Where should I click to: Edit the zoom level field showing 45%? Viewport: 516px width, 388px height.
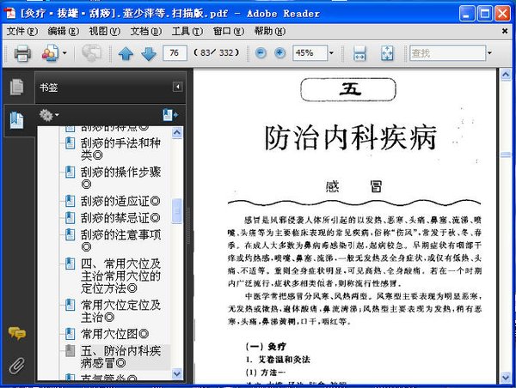310,53
